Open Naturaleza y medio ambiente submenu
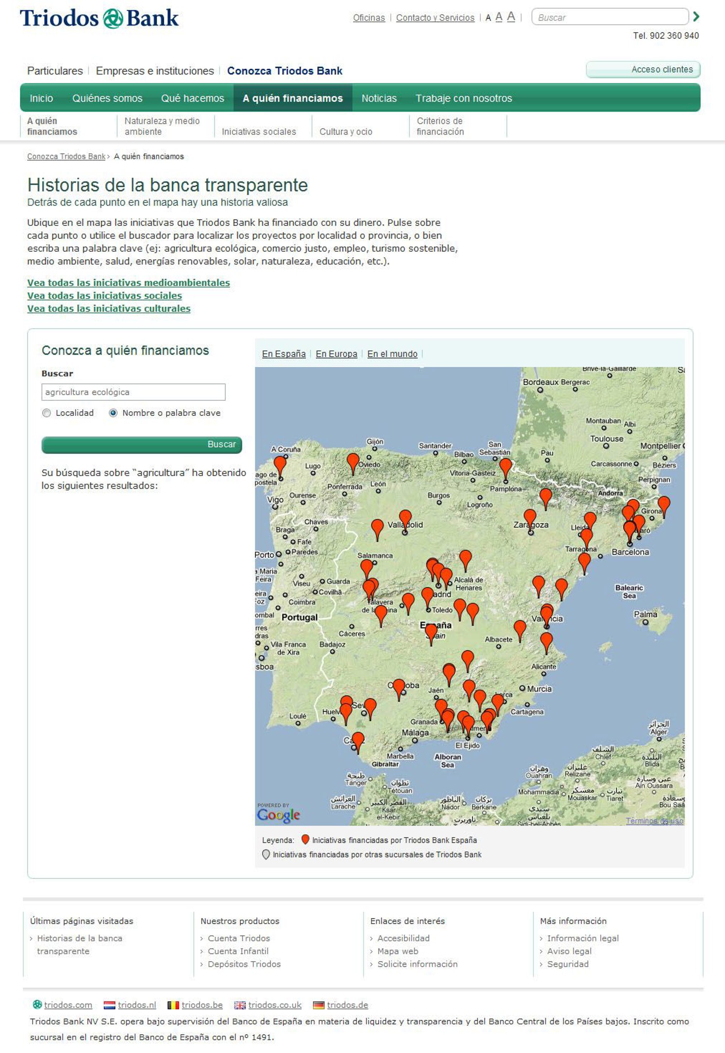Image resolution: width=725 pixels, height=1053 pixels. tap(162, 126)
